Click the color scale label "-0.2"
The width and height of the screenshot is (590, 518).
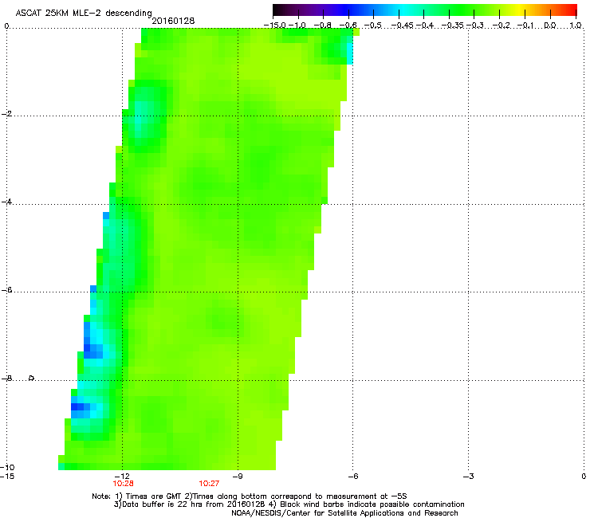pos(501,26)
